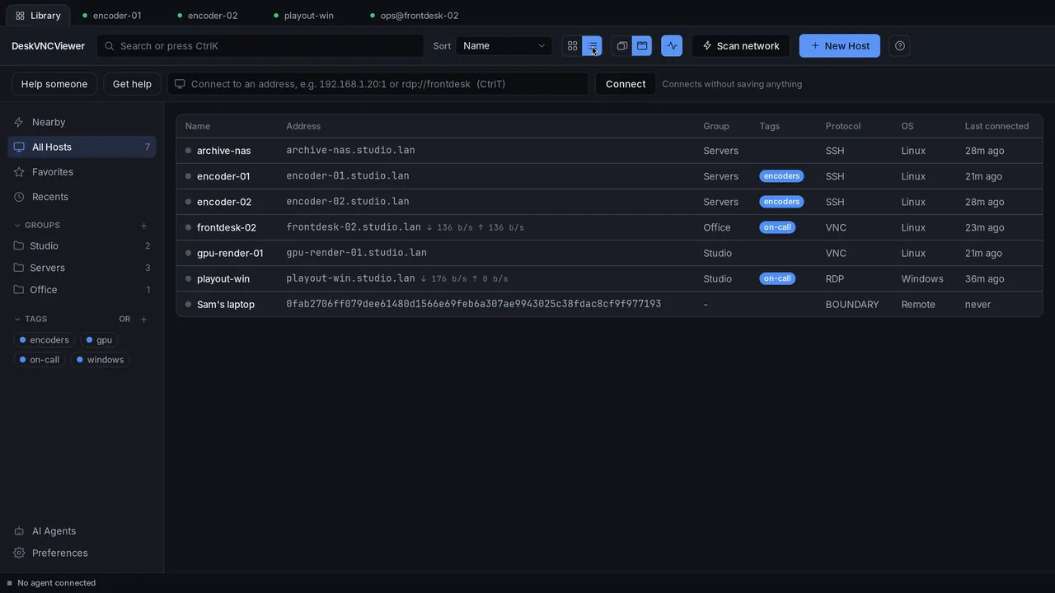Focus the Connect to an address field
The height and width of the screenshot is (593, 1055).
378,84
